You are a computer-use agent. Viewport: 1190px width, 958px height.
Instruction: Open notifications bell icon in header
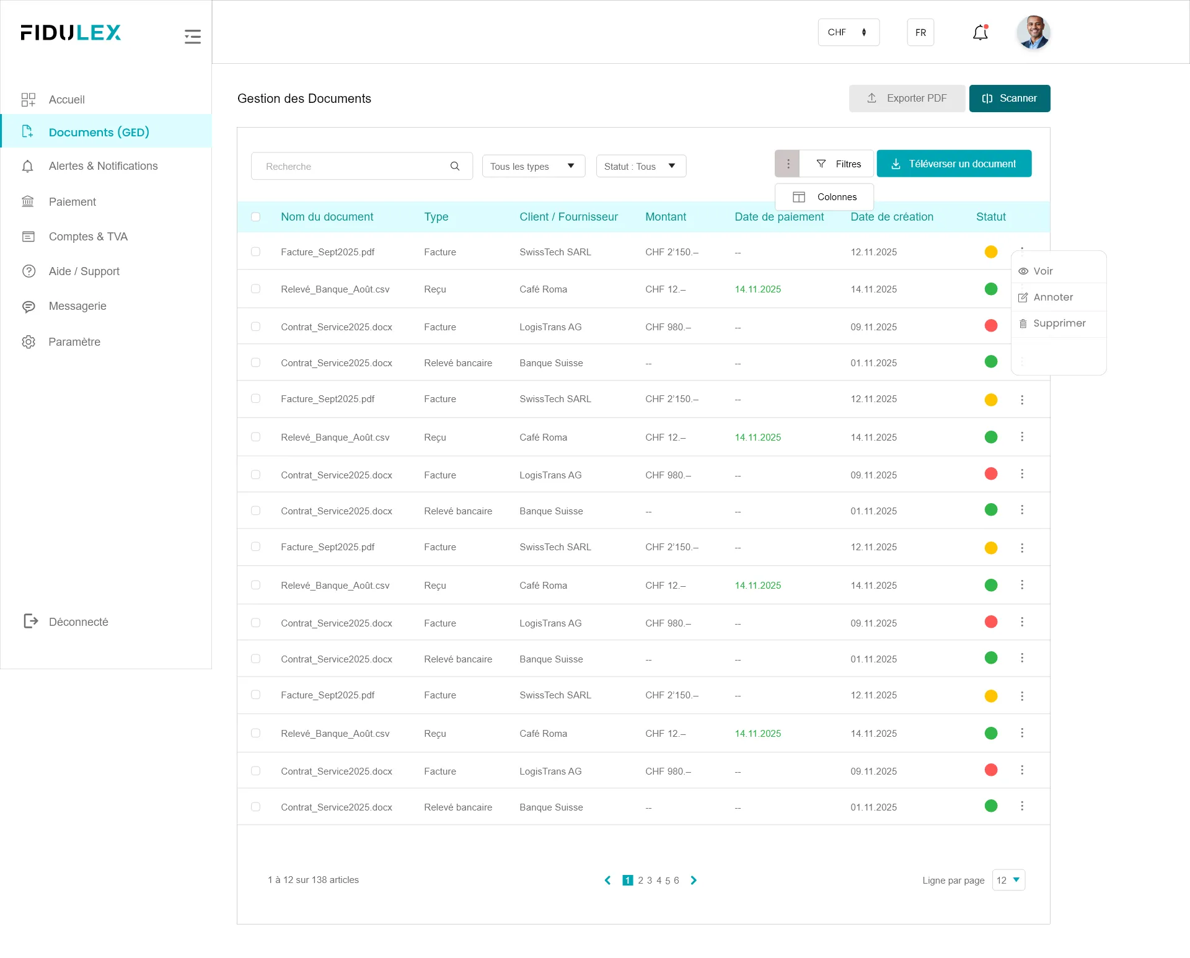[x=980, y=32]
